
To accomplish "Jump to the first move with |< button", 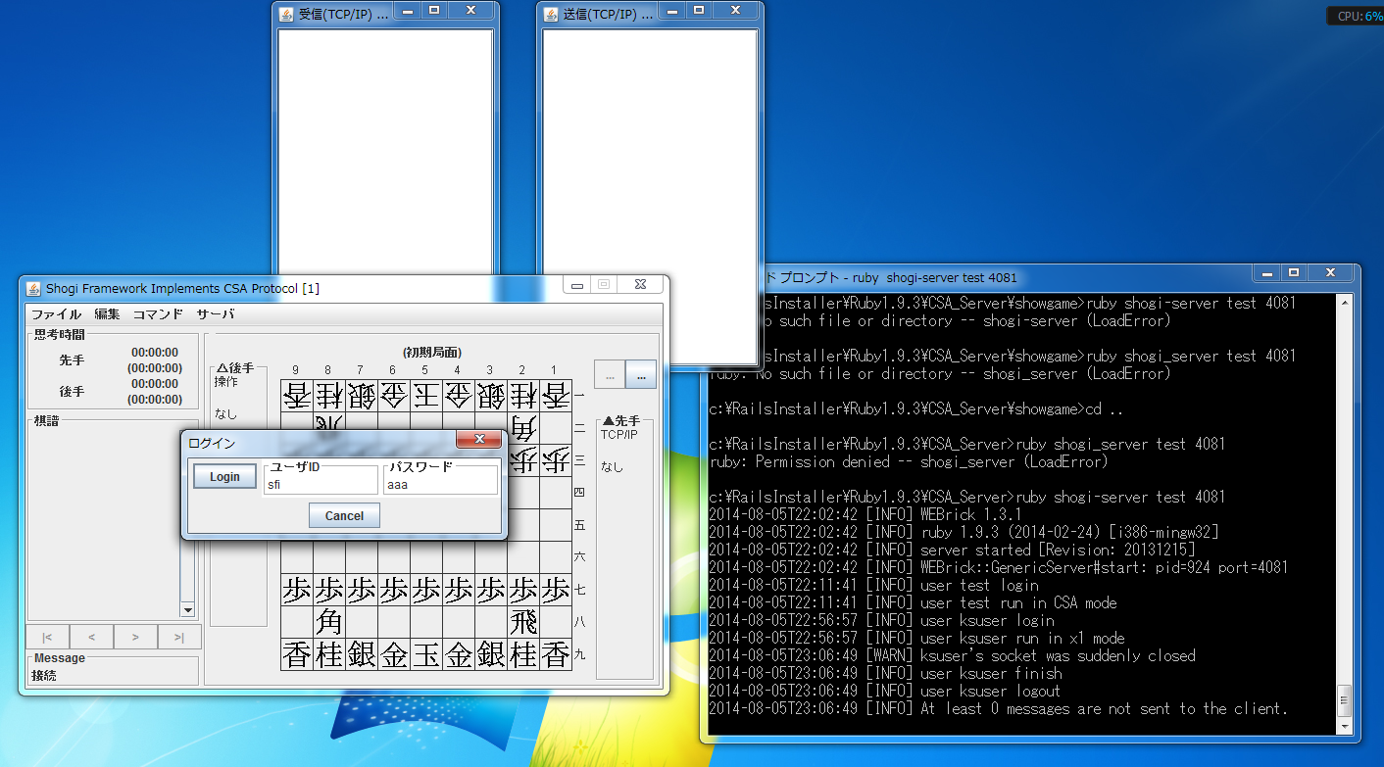I will pyautogui.click(x=48, y=637).
